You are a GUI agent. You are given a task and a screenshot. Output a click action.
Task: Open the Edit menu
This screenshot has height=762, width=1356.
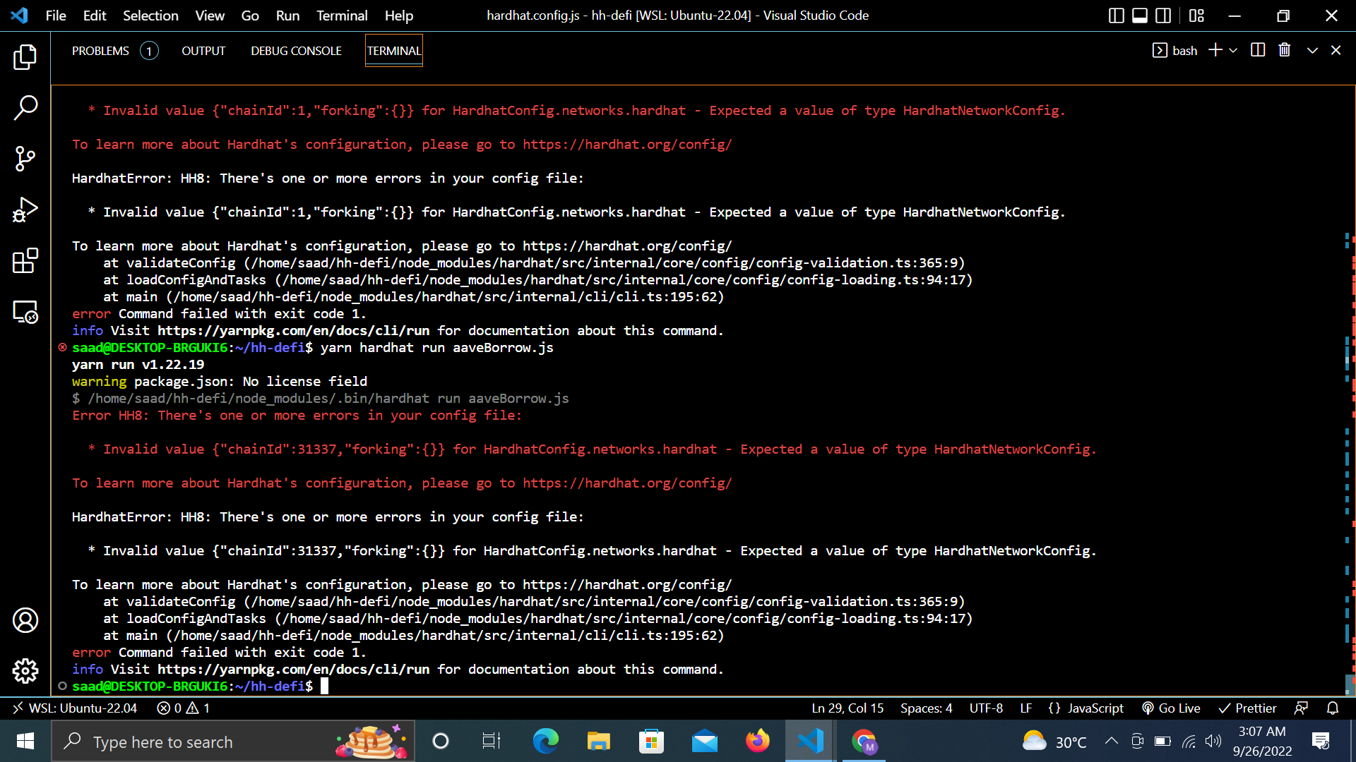95,16
